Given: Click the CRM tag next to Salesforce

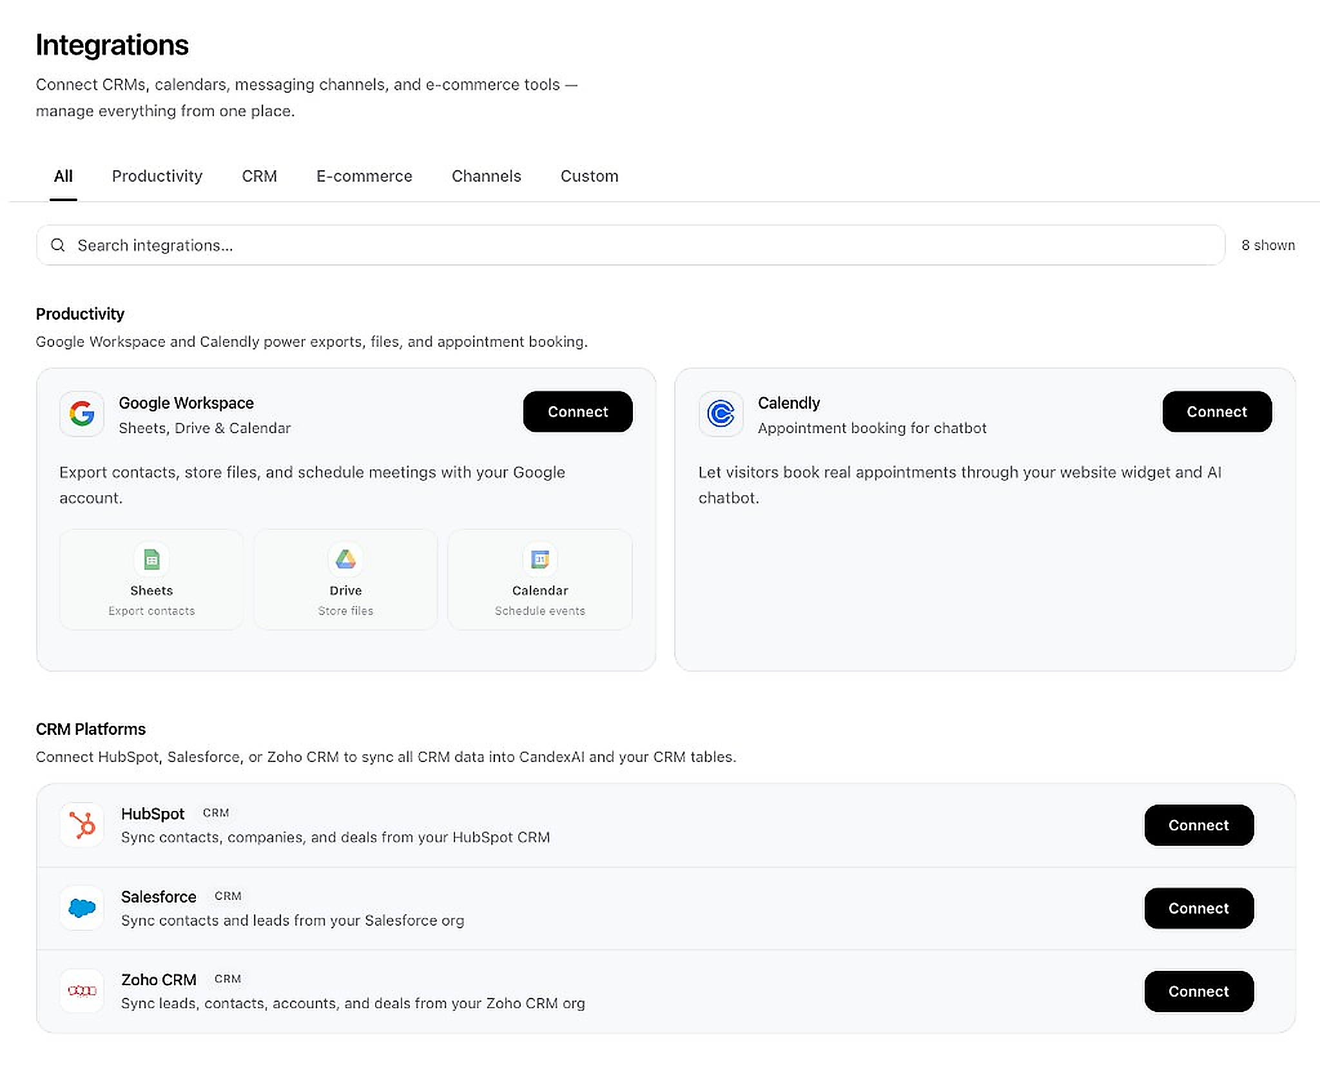Looking at the screenshot, I should (228, 896).
